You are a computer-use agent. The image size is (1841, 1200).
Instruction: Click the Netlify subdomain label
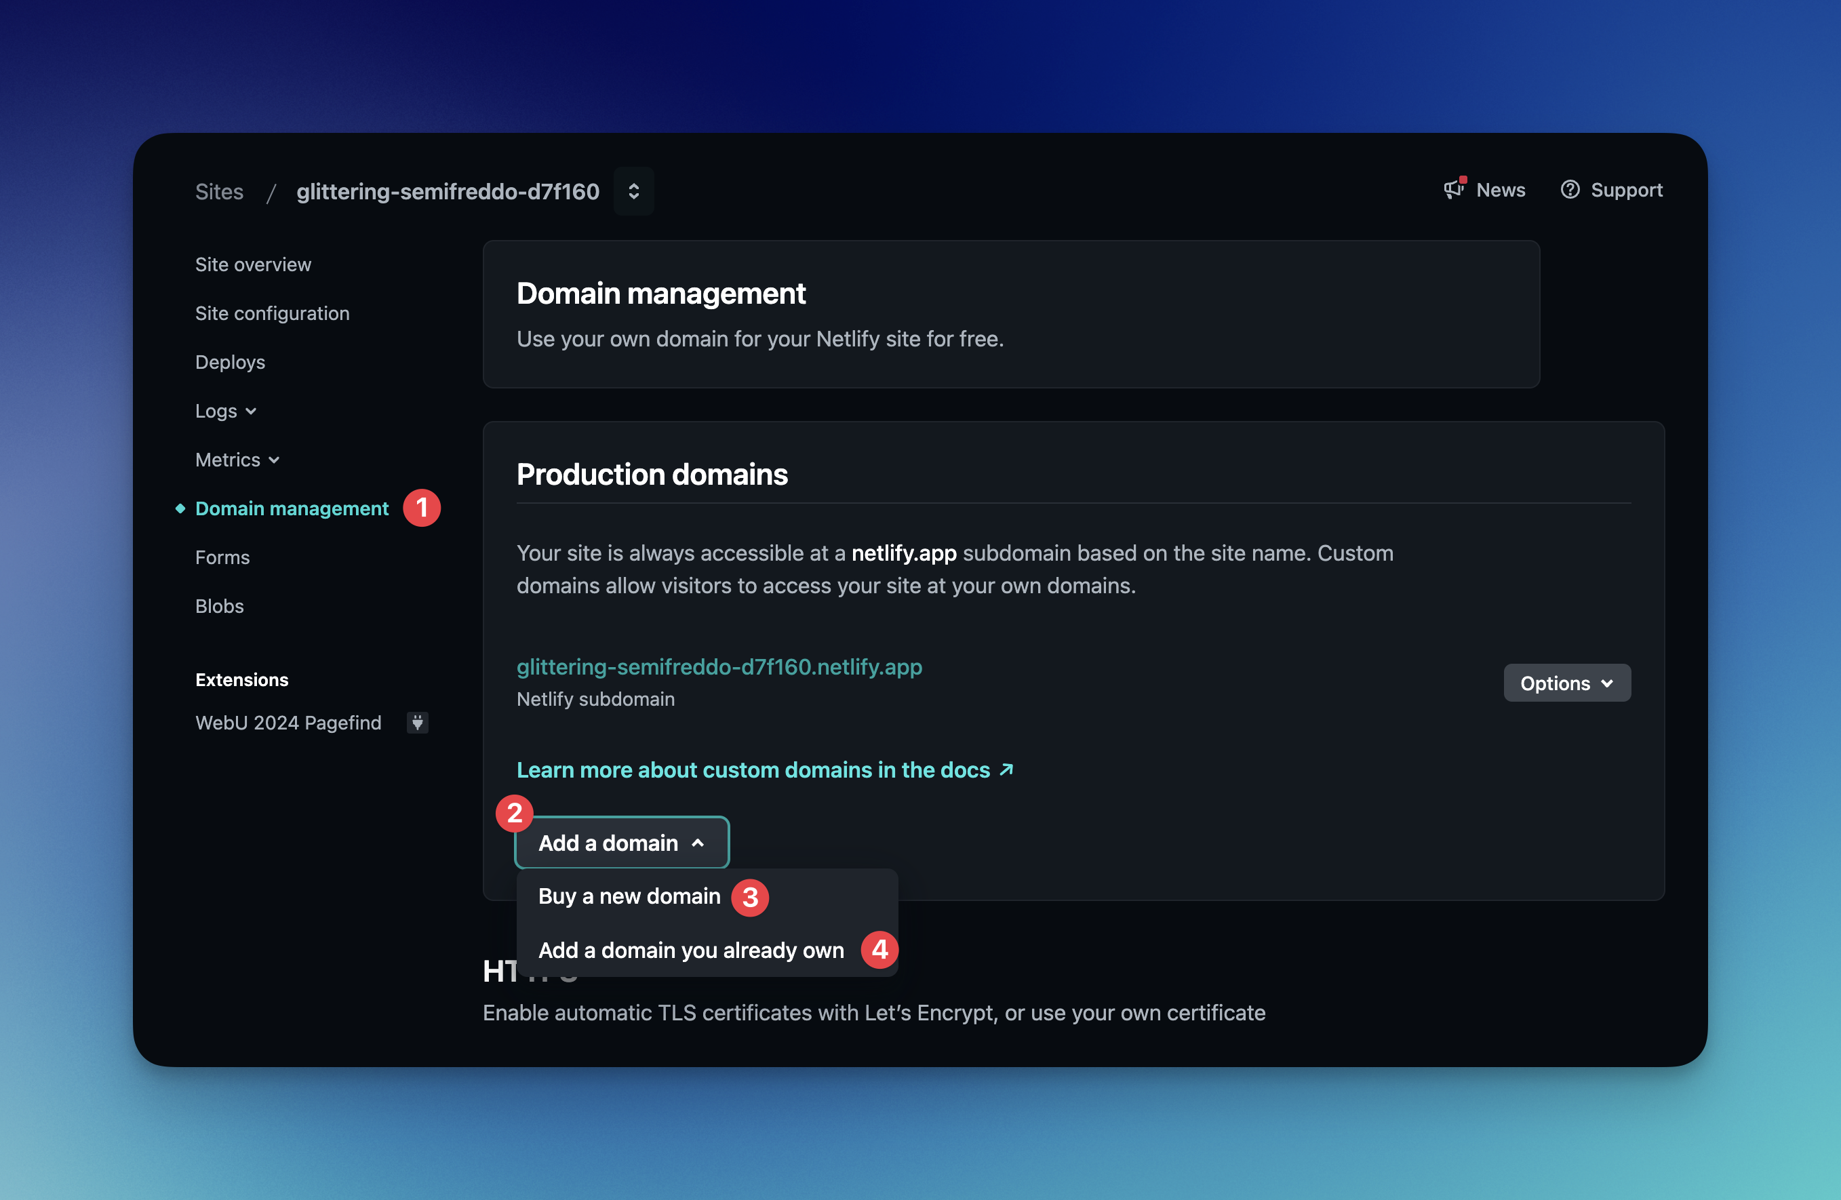pyautogui.click(x=595, y=699)
